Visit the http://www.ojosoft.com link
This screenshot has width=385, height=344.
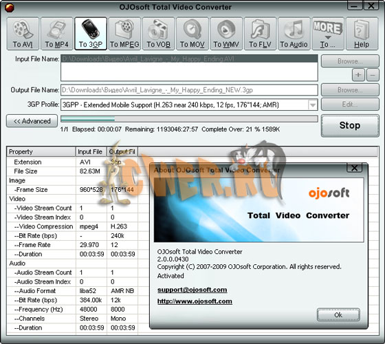coord(195,301)
